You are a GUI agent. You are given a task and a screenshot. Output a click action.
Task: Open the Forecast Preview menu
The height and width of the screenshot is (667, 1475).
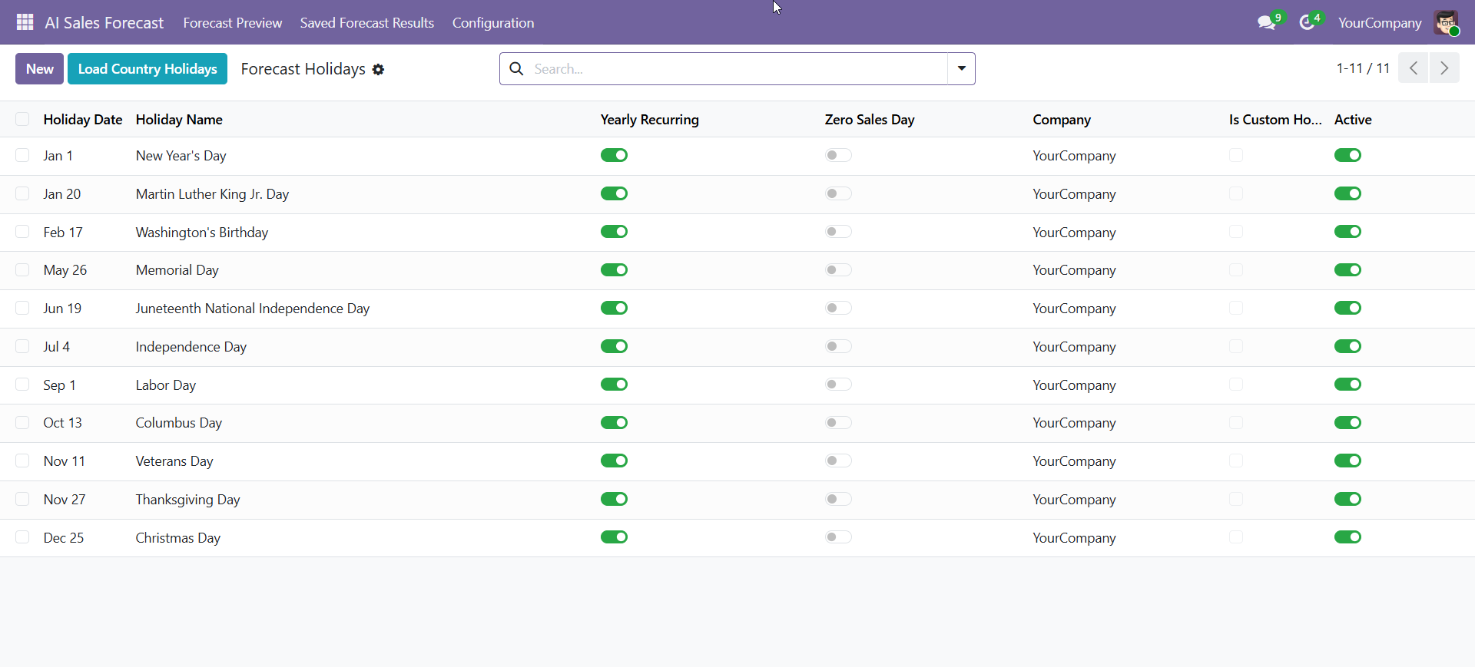pos(232,23)
